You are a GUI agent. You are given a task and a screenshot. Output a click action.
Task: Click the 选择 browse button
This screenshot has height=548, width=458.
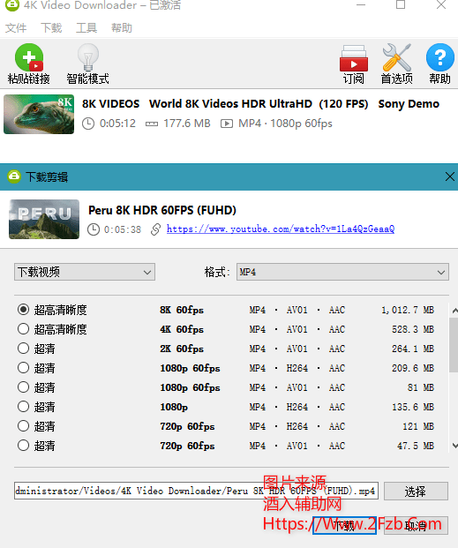(416, 491)
